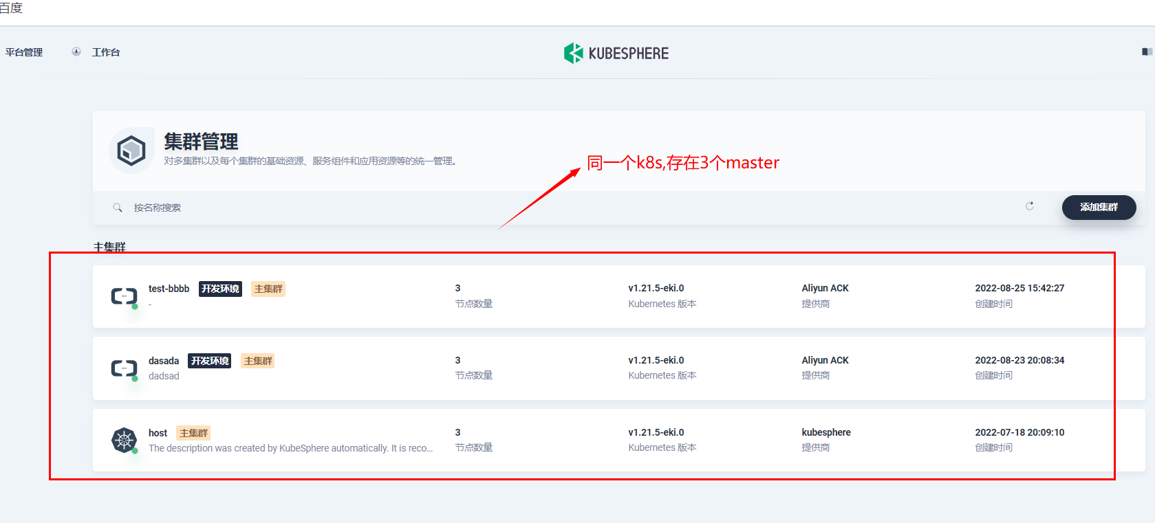Click 开发环境 tag on test-bbbb
Image resolution: width=1155 pixels, height=523 pixels.
pos(220,289)
